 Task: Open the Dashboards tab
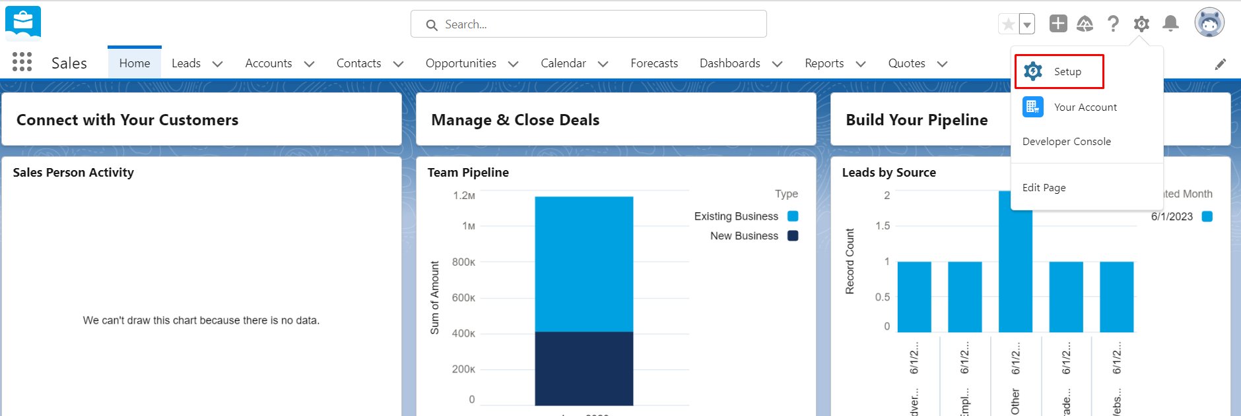coord(730,63)
